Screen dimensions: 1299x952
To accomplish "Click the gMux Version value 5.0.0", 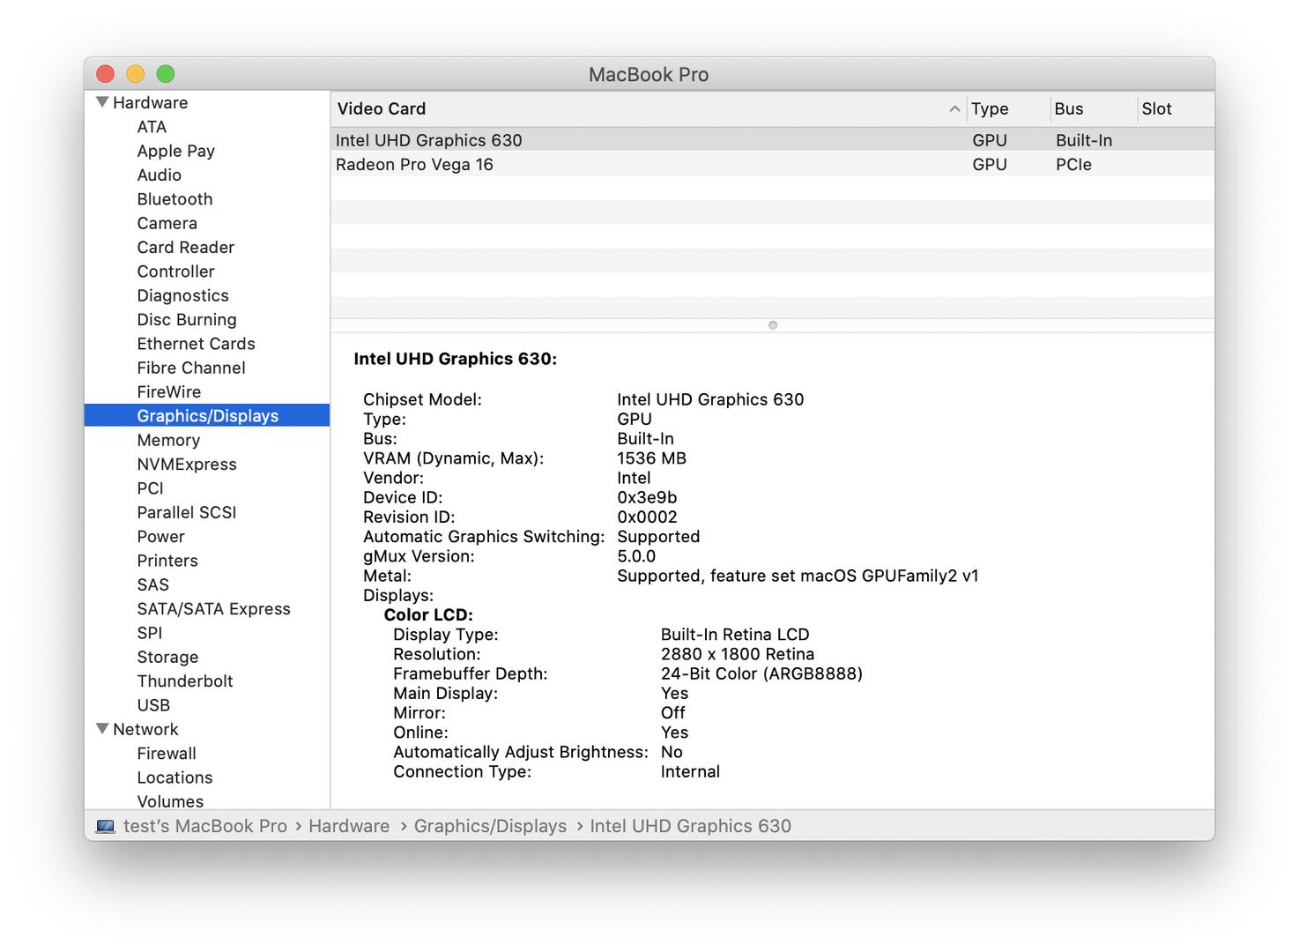I will [636, 556].
